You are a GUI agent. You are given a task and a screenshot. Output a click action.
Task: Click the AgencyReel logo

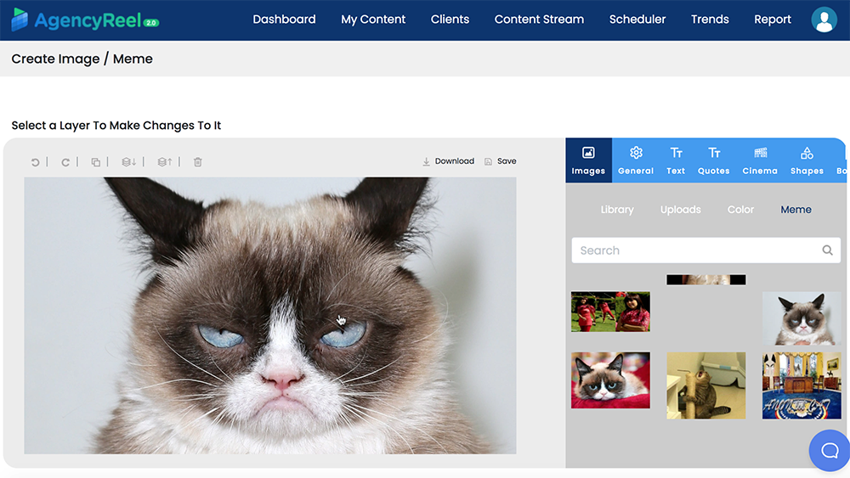85,20
